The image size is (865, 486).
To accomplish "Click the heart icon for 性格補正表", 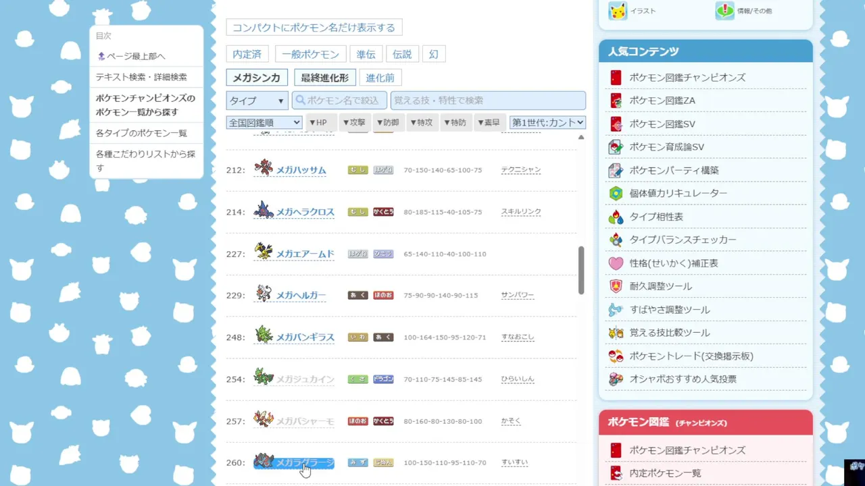I will (x=616, y=263).
